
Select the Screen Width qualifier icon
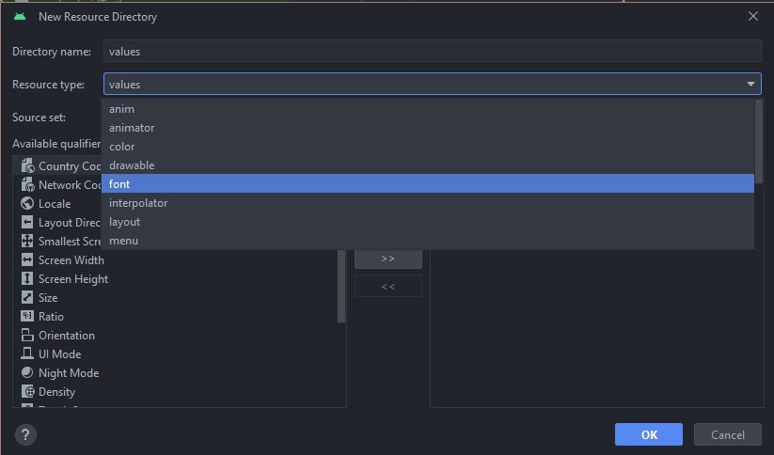(x=27, y=260)
